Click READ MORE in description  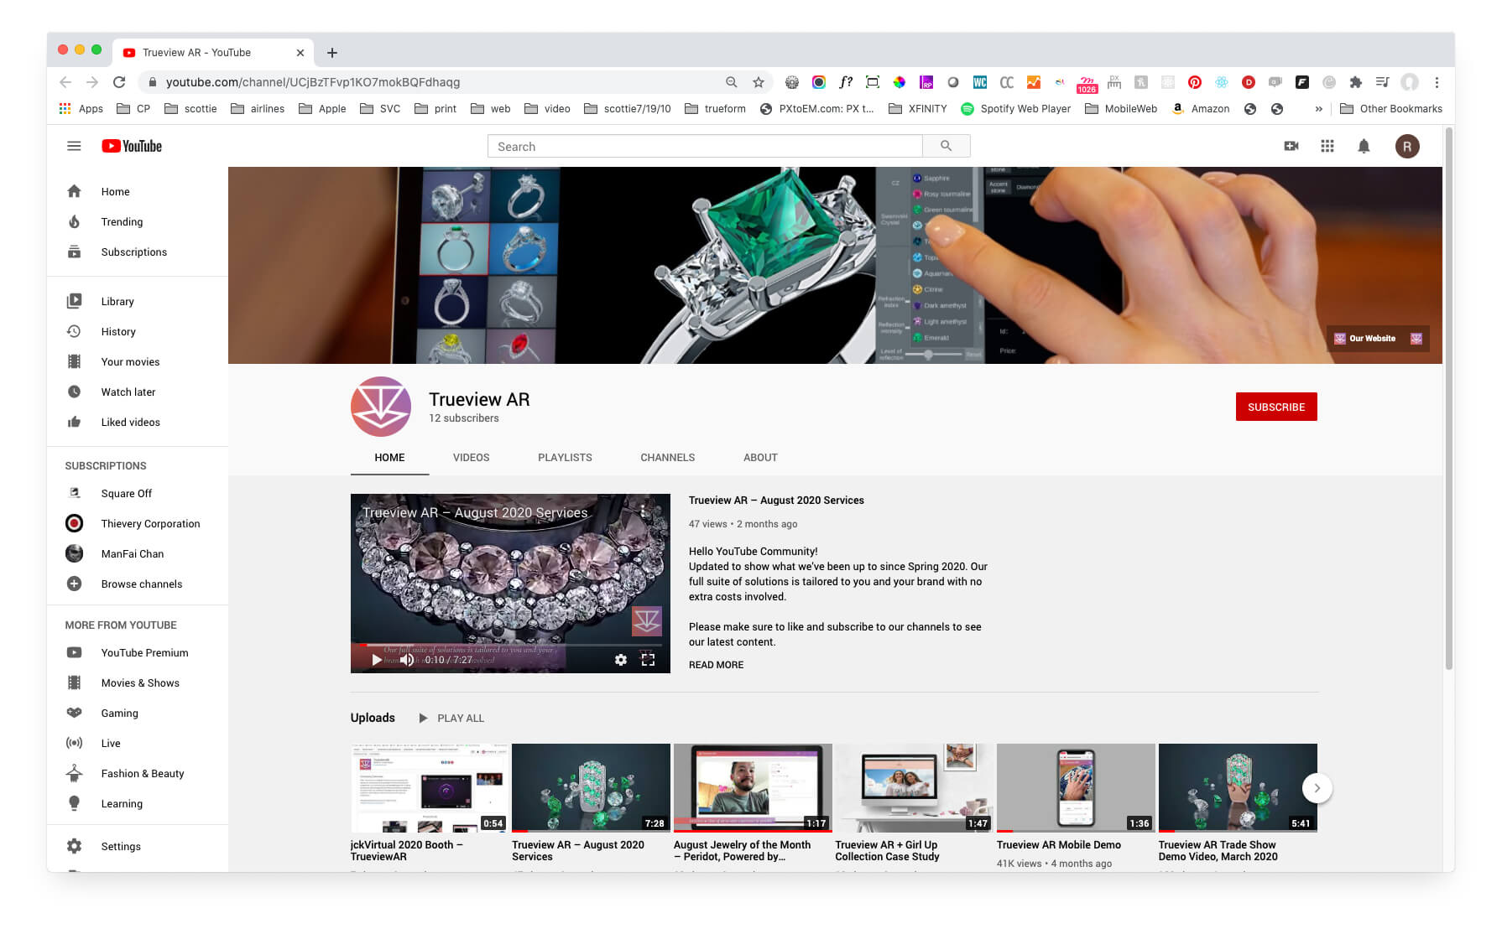coord(716,665)
